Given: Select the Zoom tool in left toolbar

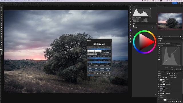Looking at the screenshot, I should (1, 44).
